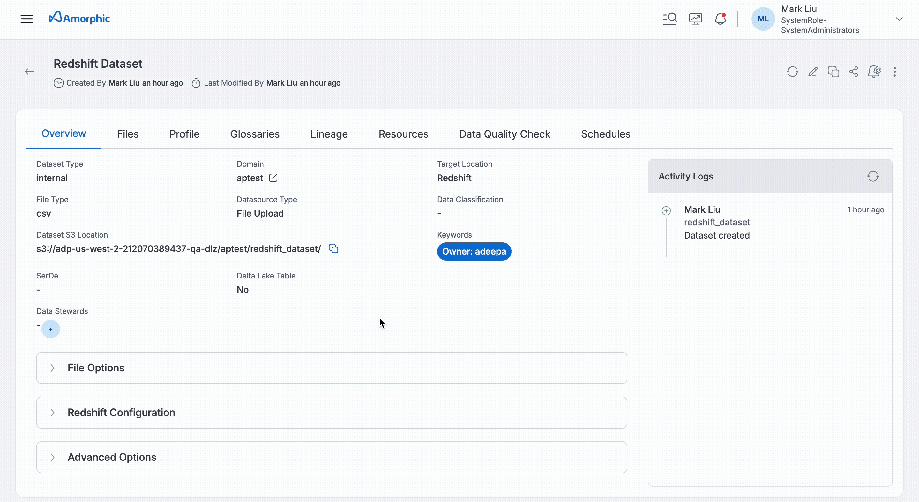This screenshot has width=919, height=502.
Task: Clone the dataset using copy icon
Action: coord(833,72)
